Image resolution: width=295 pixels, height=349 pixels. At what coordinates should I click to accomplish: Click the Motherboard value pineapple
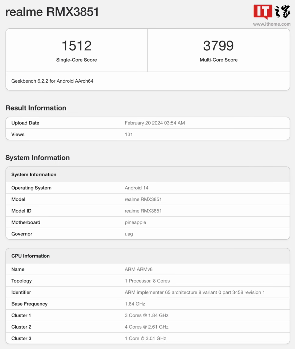pyautogui.click(x=135, y=222)
